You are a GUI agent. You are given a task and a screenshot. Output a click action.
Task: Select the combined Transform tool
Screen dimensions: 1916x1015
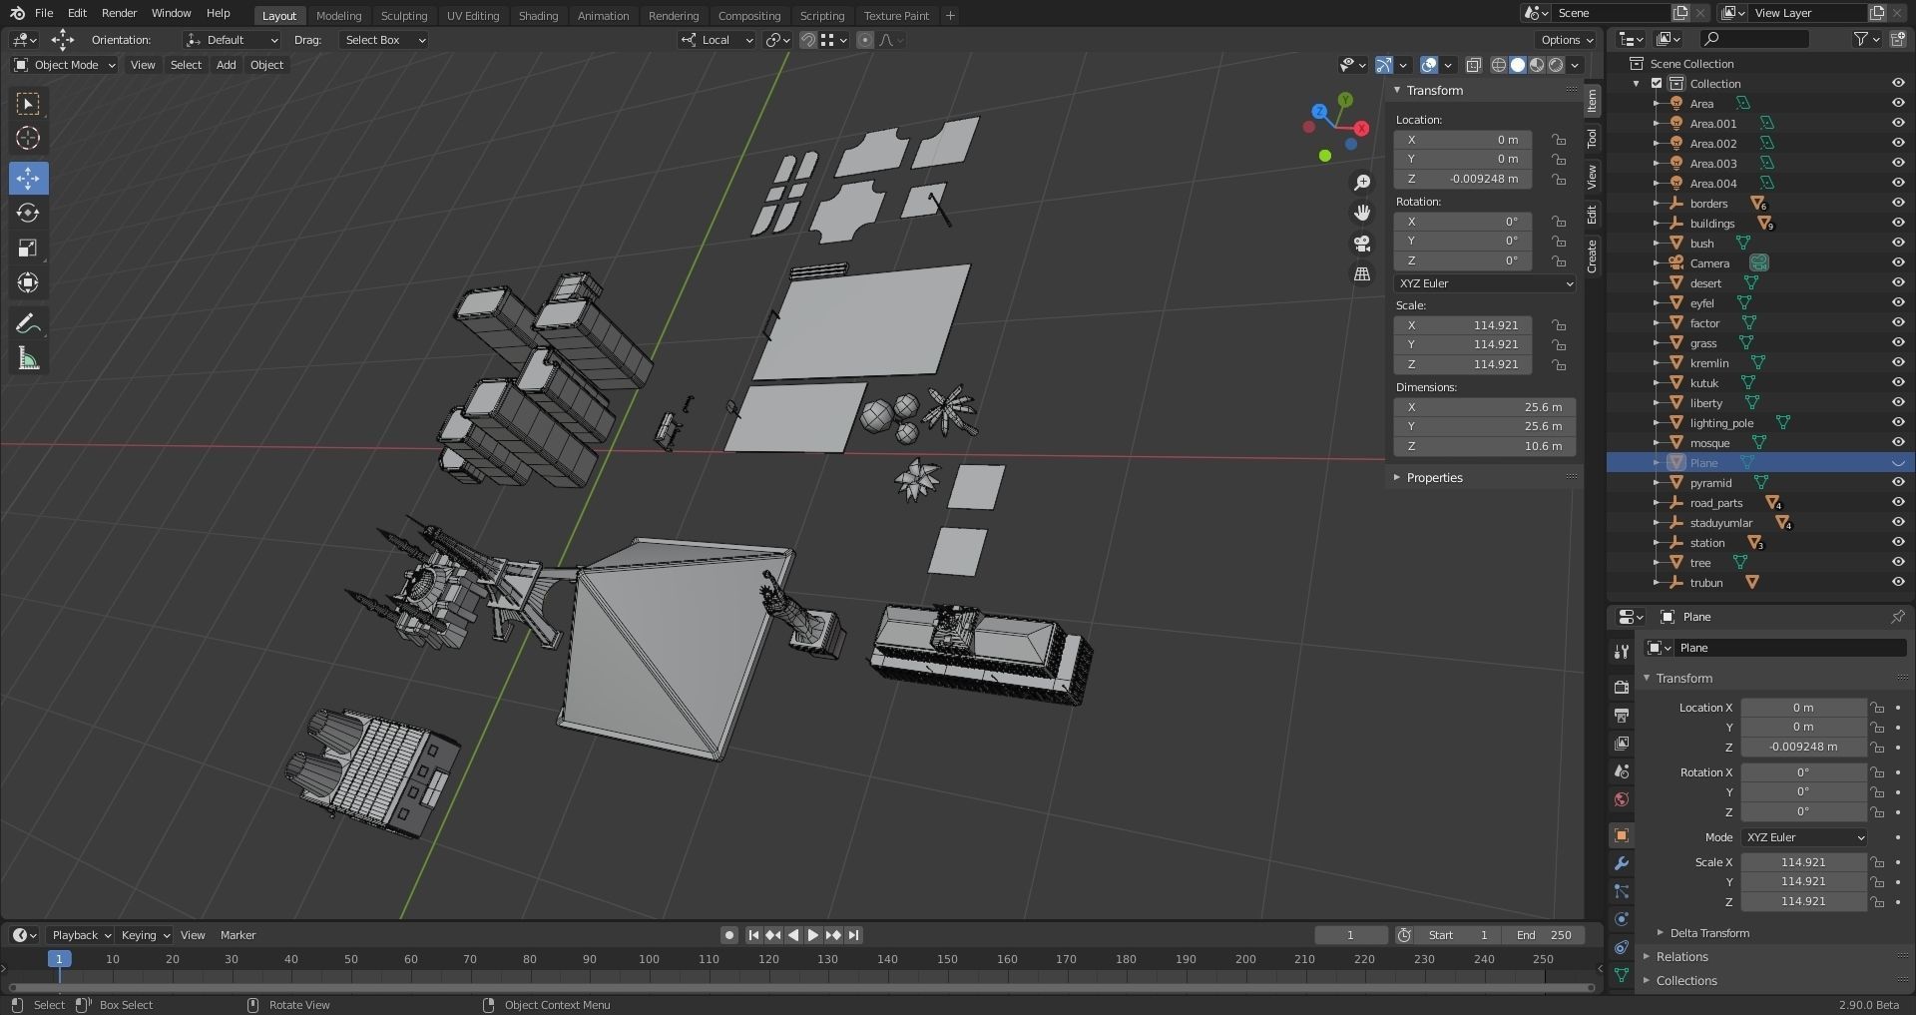pos(28,282)
